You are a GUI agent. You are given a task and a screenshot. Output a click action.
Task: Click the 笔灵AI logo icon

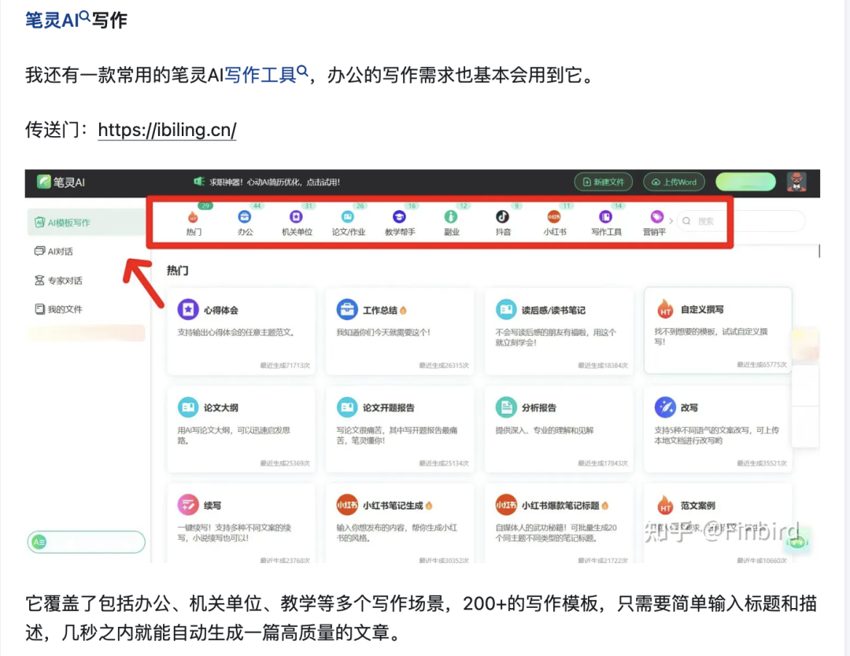point(43,182)
